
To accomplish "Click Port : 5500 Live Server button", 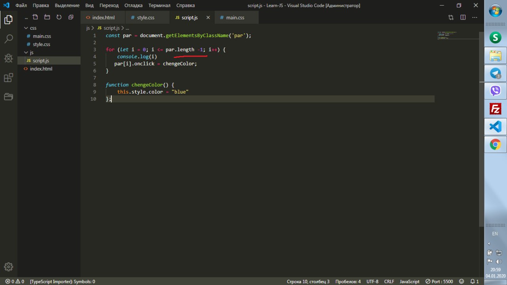I will pyautogui.click(x=439, y=281).
